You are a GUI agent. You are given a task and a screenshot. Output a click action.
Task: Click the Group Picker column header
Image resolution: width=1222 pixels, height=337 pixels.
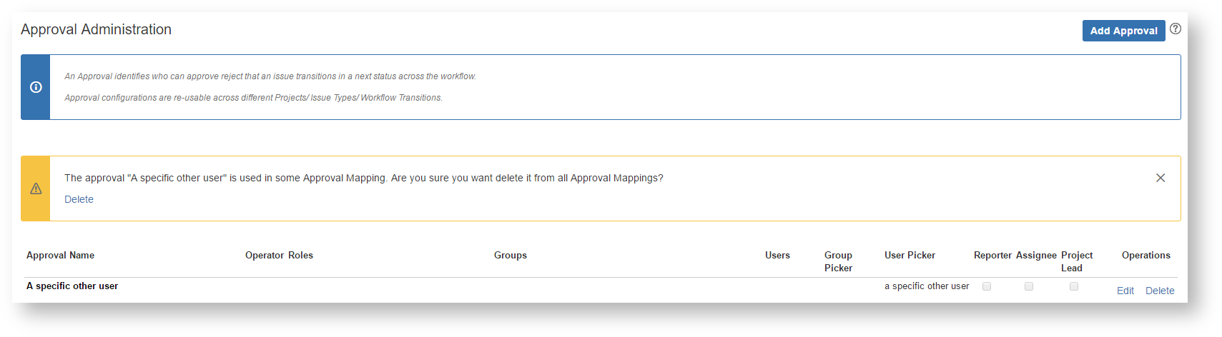(x=838, y=261)
